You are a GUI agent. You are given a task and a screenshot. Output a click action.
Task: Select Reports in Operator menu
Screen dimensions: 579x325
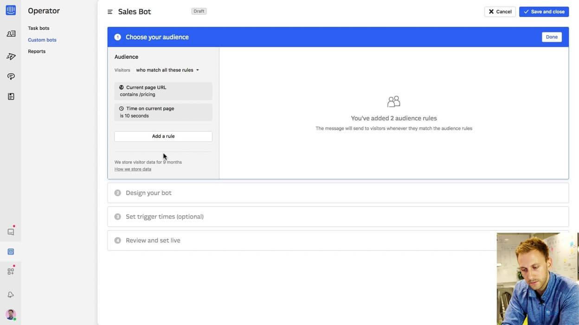tap(37, 51)
